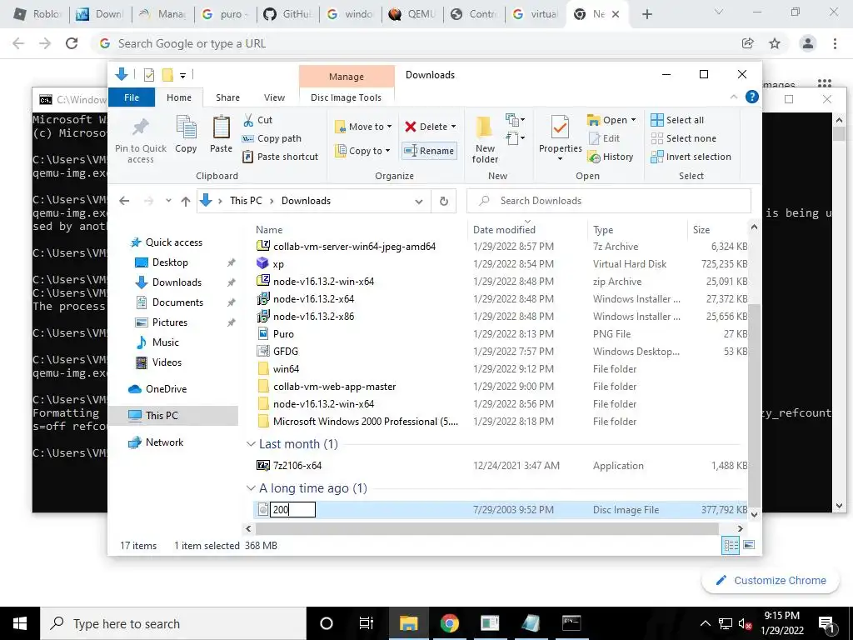Click the horizontal scrollbar in file list

tap(486, 528)
